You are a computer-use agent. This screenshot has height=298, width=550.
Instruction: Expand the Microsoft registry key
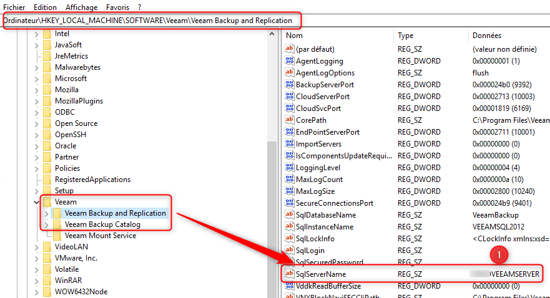click(37, 79)
